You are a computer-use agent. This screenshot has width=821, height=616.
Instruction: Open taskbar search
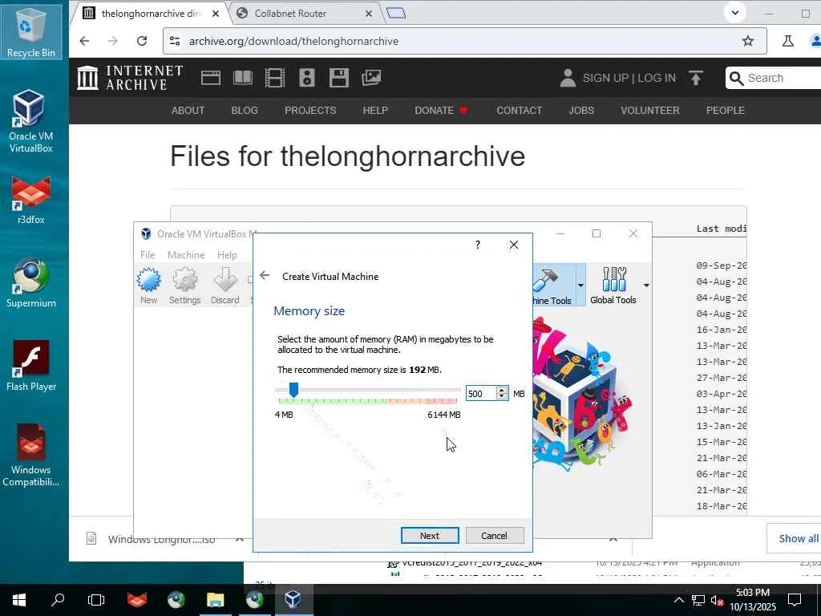(58, 600)
